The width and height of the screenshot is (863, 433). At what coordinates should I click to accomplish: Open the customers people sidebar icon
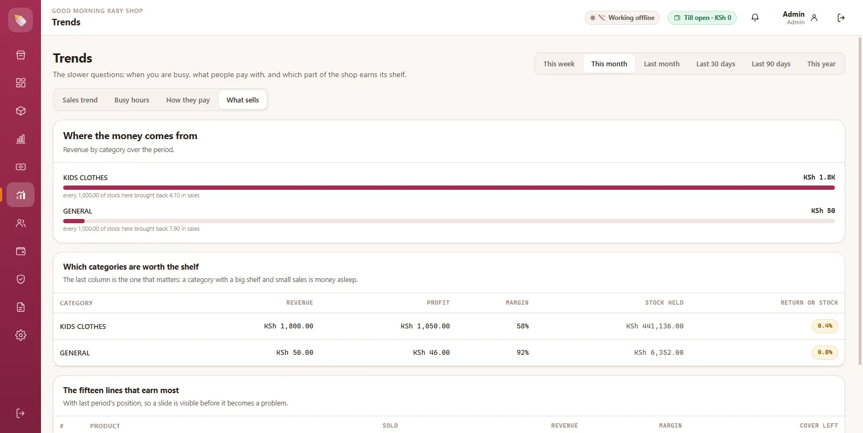tap(20, 223)
